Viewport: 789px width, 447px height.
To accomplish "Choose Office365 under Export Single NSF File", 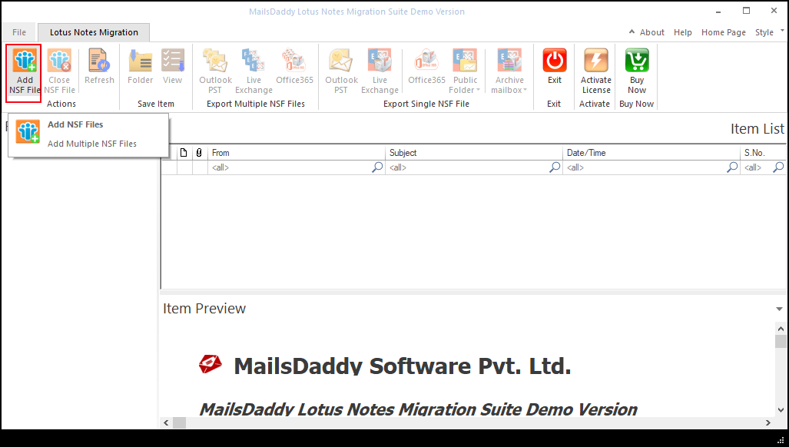I will click(426, 66).
